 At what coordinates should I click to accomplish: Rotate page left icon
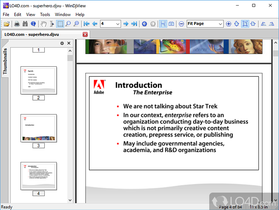pyautogui.click(x=263, y=24)
